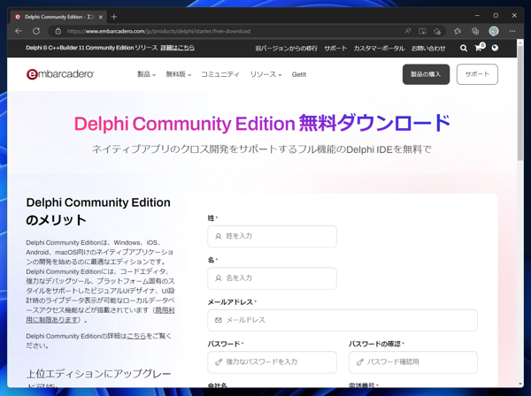
Task: Open the browser profile avatar
Action: coord(494,31)
